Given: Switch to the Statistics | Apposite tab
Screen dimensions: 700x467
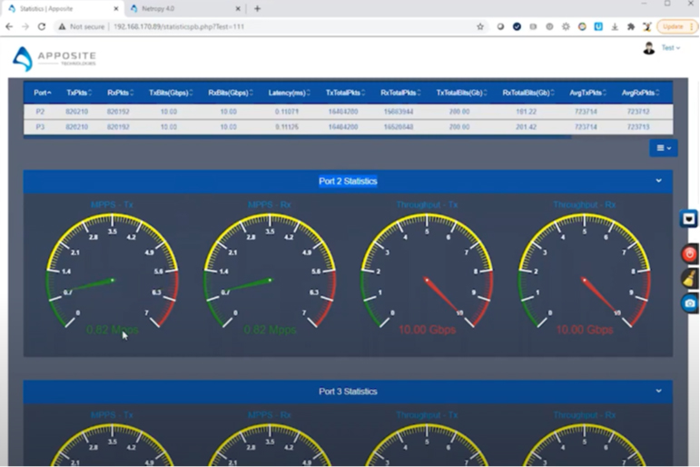Looking at the screenshot, I should click(x=63, y=8).
